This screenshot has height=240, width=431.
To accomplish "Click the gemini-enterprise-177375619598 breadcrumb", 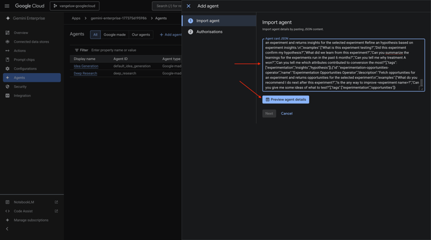I will pyautogui.click(x=118, y=18).
